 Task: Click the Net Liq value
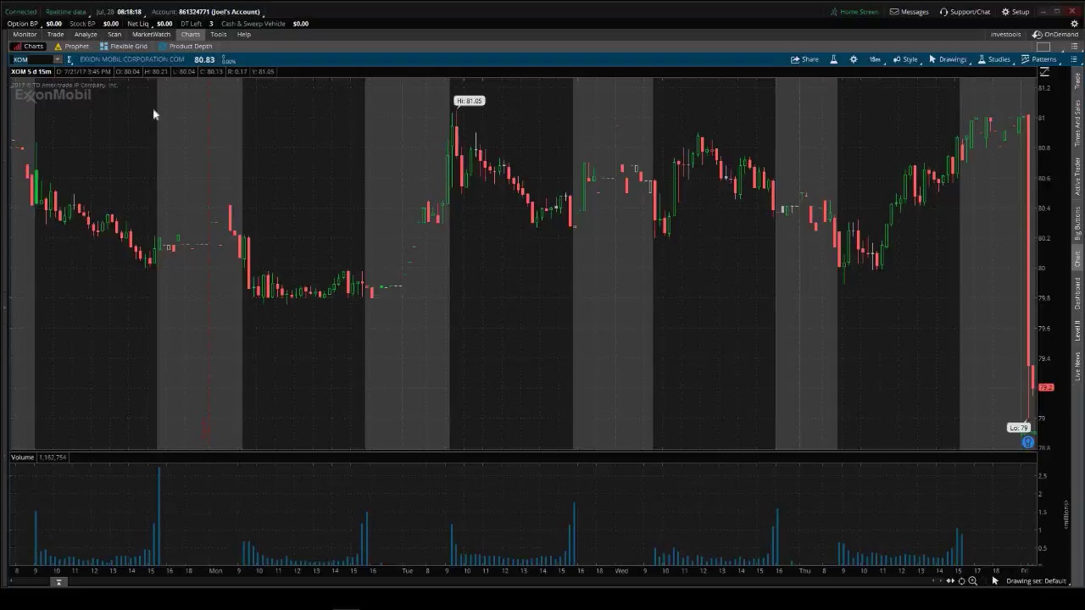point(164,24)
